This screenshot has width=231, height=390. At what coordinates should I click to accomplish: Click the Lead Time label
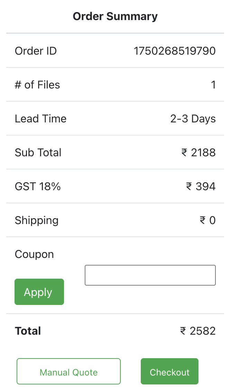coord(40,119)
